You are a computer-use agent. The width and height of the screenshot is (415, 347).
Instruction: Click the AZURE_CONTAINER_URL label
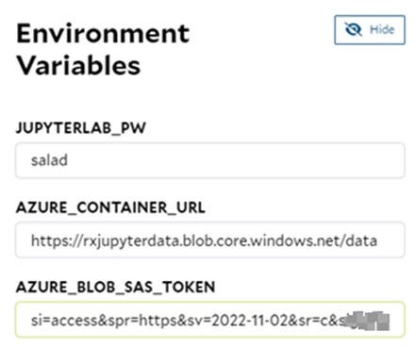click(110, 207)
